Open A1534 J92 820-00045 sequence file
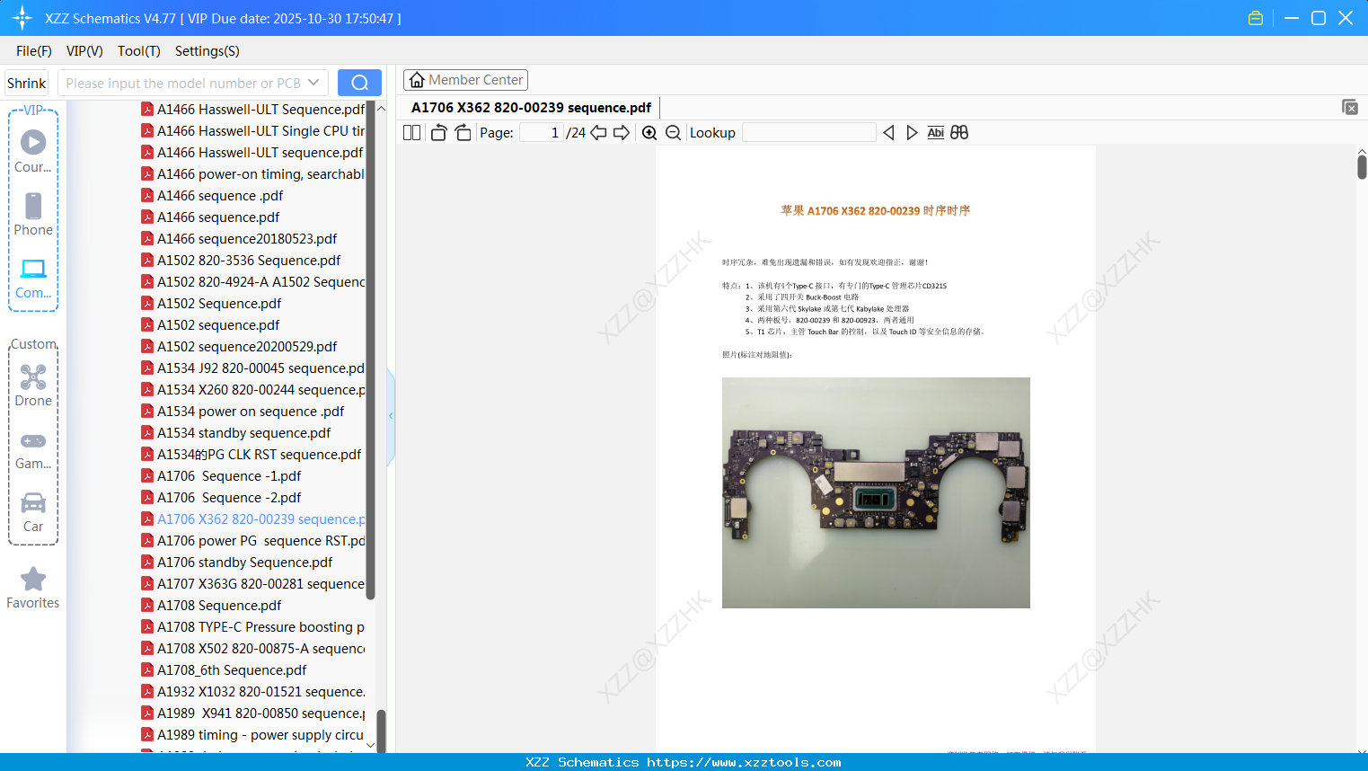Image resolution: width=1368 pixels, height=771 pixels. tap(253, 368)
